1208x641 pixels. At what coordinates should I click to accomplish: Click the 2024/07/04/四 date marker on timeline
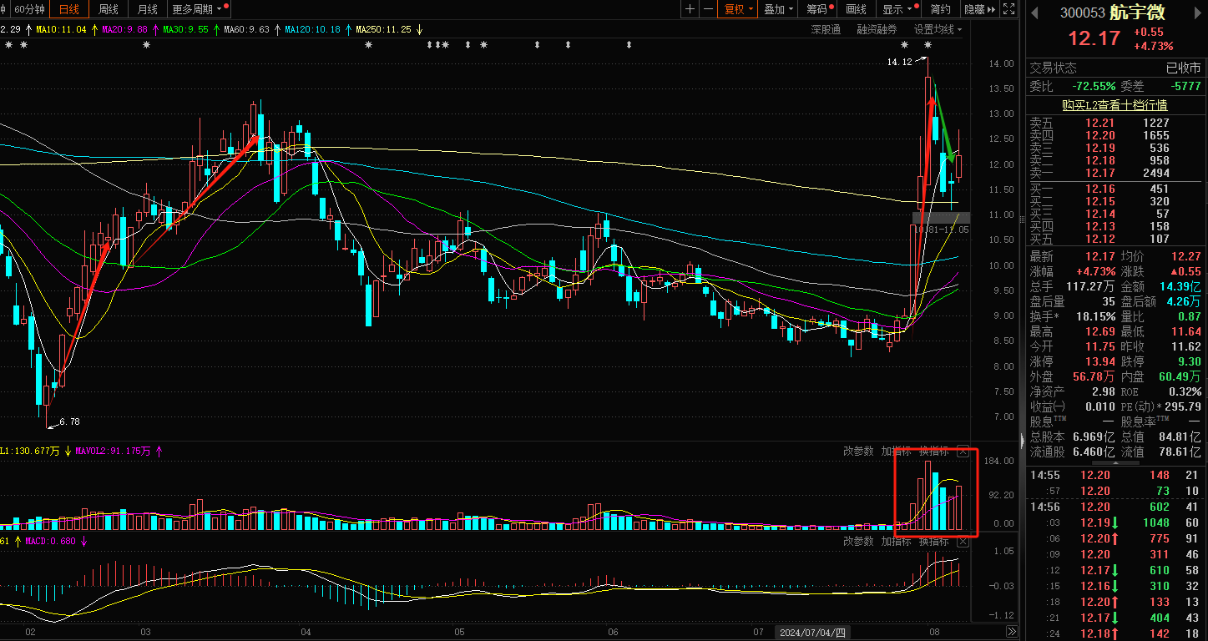(813, 633)
